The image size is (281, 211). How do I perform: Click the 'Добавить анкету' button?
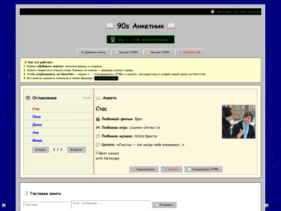click(93, 52)
